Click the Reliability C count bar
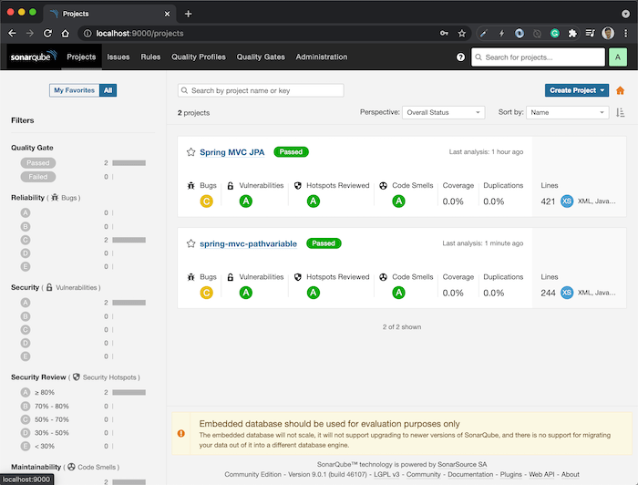 [129, 240]
